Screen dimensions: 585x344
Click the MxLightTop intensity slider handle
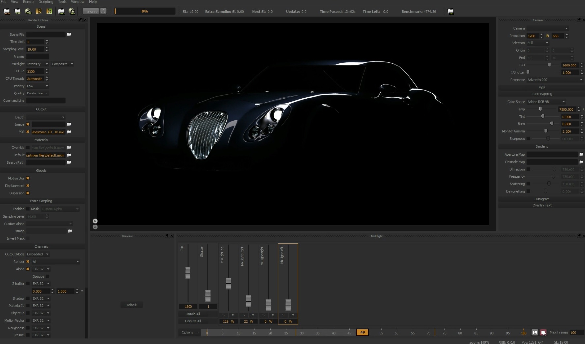228,283
